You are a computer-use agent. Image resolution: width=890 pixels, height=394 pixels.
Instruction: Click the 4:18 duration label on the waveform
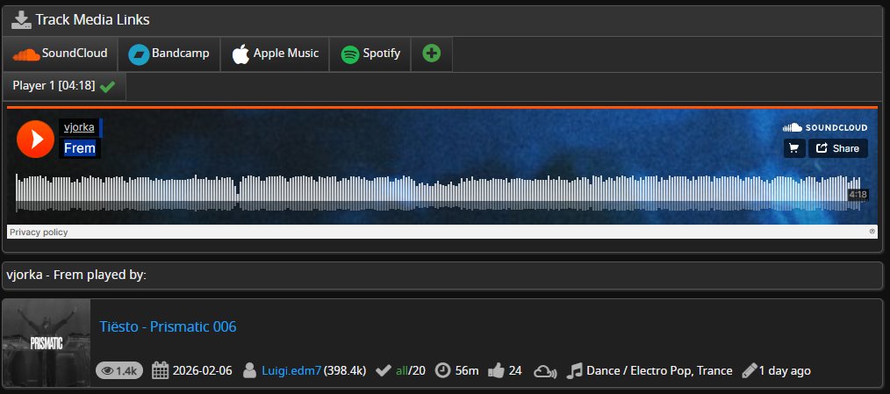858,195
